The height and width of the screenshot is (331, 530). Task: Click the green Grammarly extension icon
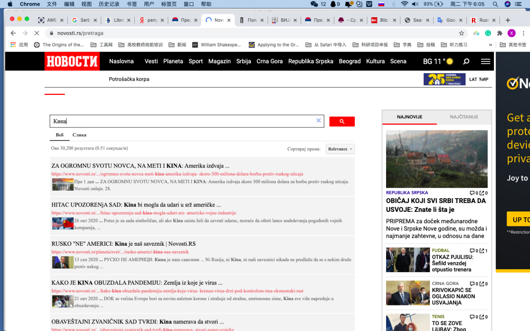point(488,33)
